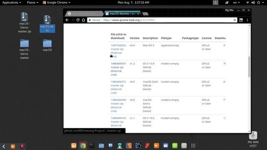Click the Version column header

coord(134,38)
